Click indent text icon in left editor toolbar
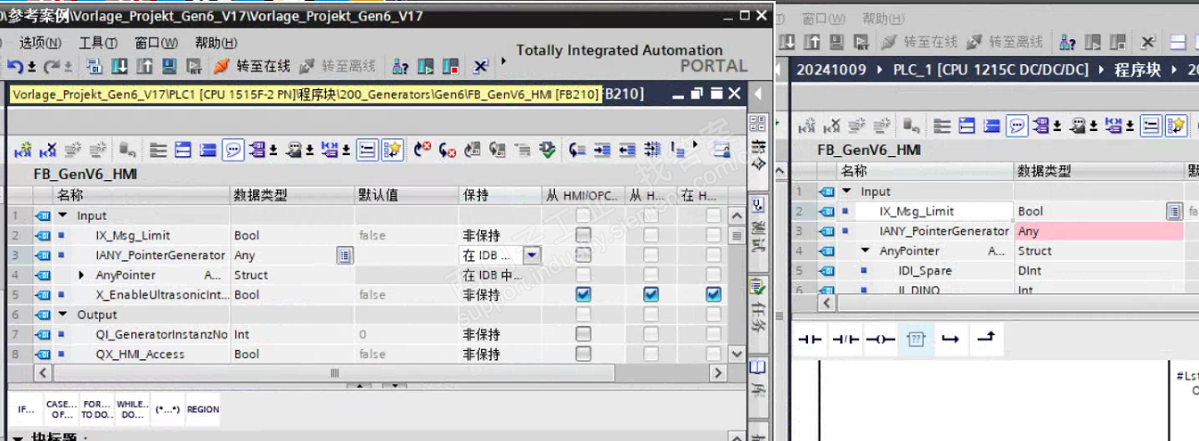1199x441 pixels. coord(602,150)
